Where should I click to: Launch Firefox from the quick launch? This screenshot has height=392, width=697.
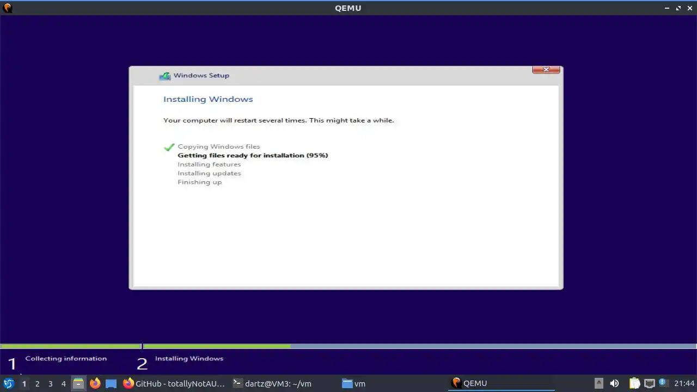pos(95,383)
